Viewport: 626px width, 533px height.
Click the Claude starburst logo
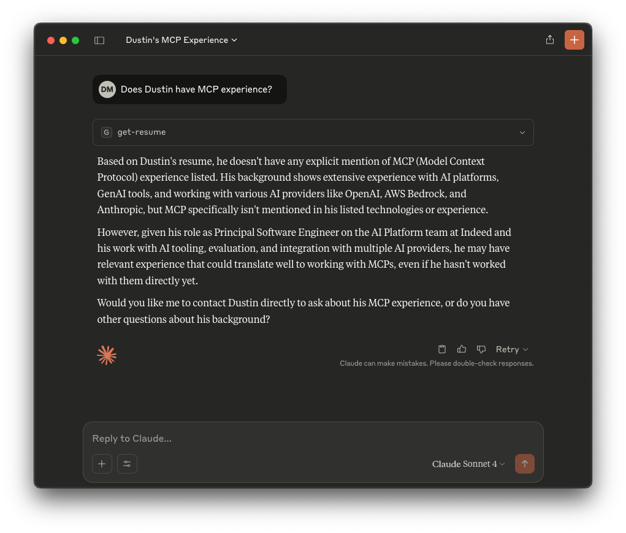(x=107, y=355)
